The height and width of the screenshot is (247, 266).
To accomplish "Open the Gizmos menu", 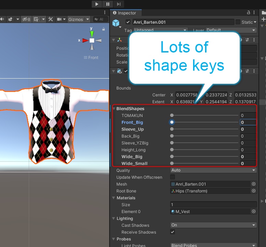I will (x=76, y=19).
